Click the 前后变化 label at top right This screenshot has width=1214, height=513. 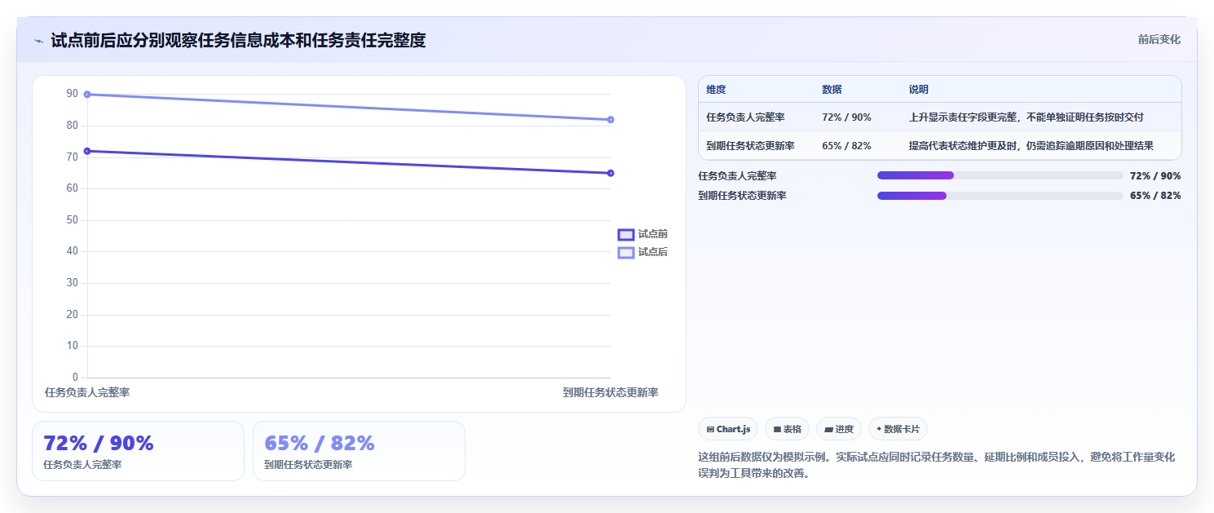pos(1159,39)
